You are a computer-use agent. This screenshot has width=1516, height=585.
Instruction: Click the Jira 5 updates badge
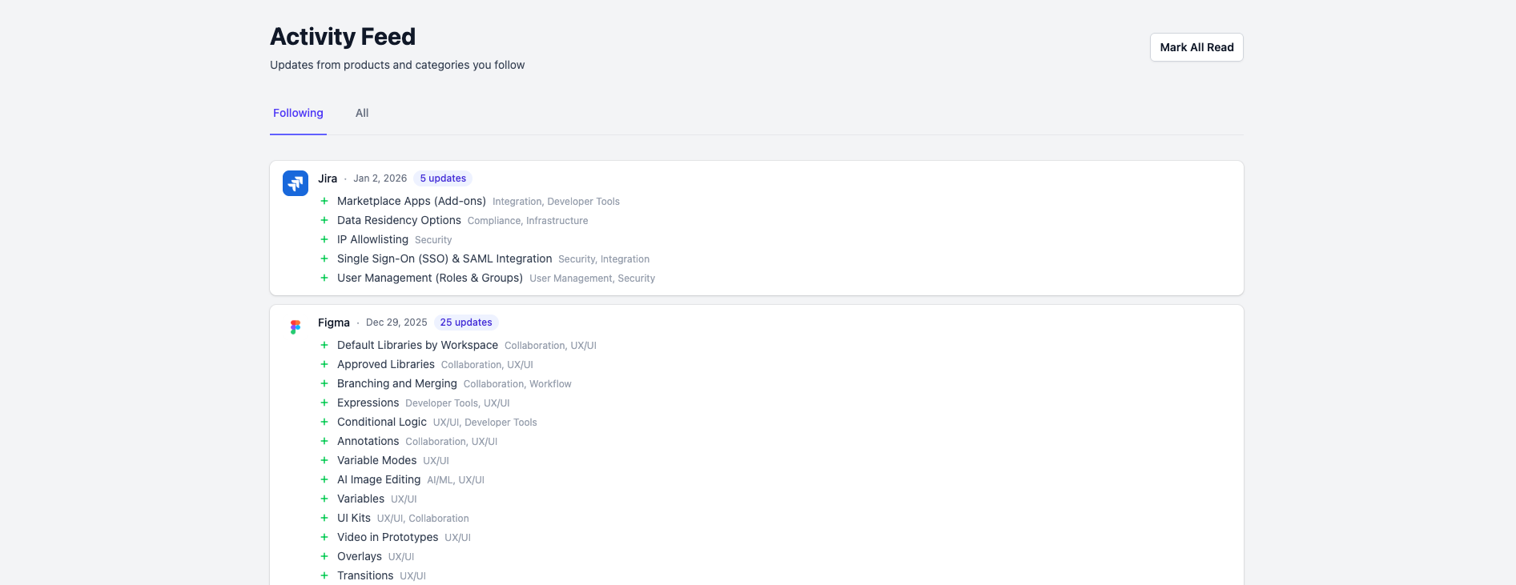[443, 178]
